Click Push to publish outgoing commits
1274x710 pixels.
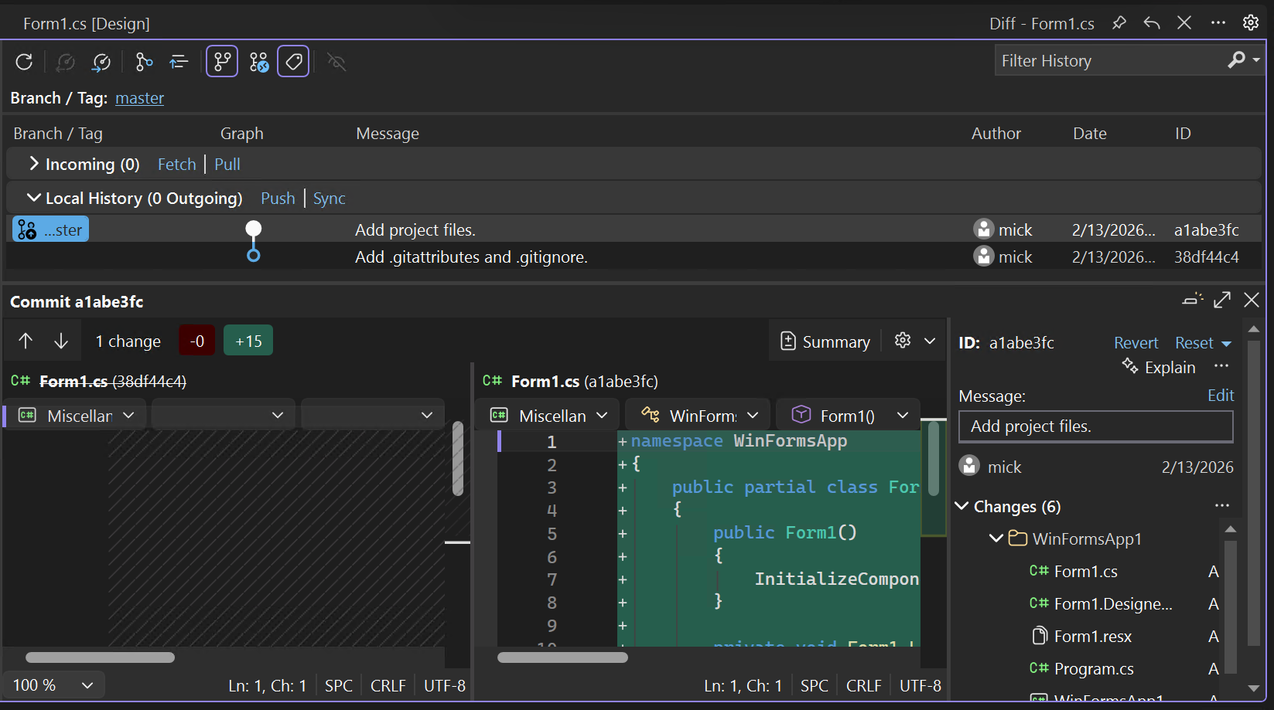pyautogui.click(x=277, y=198)
